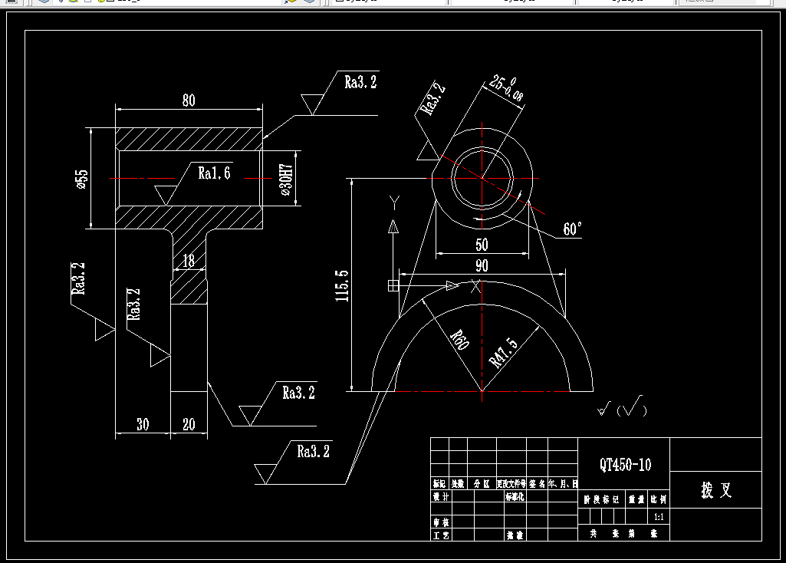
Task: Select the general roughness symbol in parentheses
Action: pos(632,407)
